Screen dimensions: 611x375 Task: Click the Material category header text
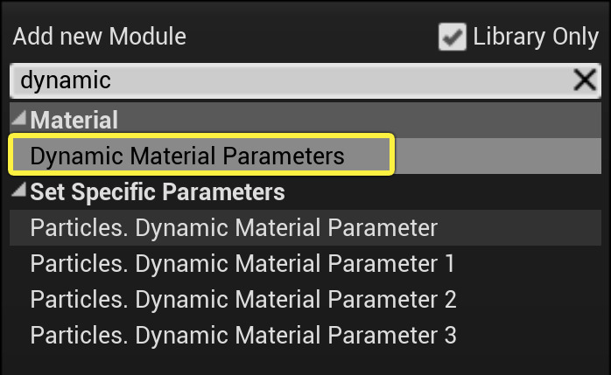74,120
